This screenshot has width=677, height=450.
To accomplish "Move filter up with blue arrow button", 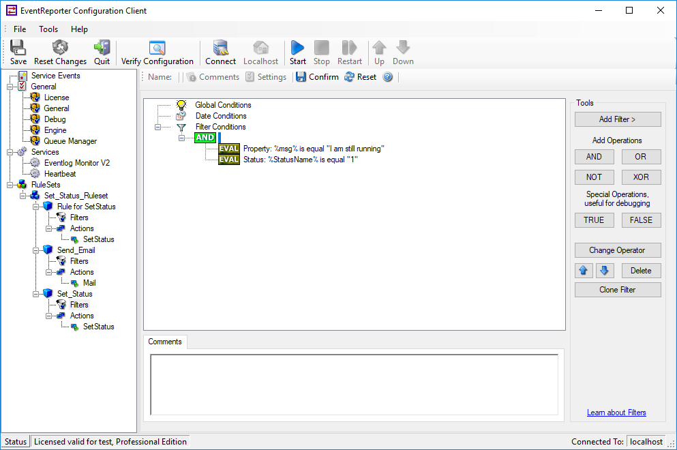I will click(x=584, y=271).
